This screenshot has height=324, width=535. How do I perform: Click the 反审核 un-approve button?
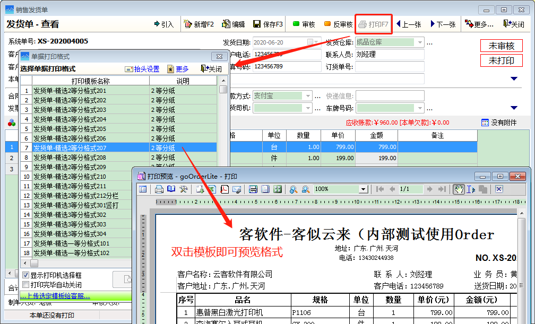(x=338, y=24)
